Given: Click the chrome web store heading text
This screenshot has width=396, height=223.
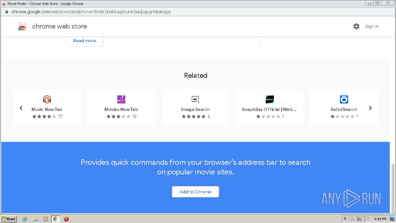Looking at the screenshot, I should click(x=59, y=26).
